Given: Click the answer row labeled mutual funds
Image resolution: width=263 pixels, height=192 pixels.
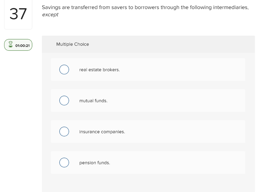Looking at the screenshot, I should point(148,100).
